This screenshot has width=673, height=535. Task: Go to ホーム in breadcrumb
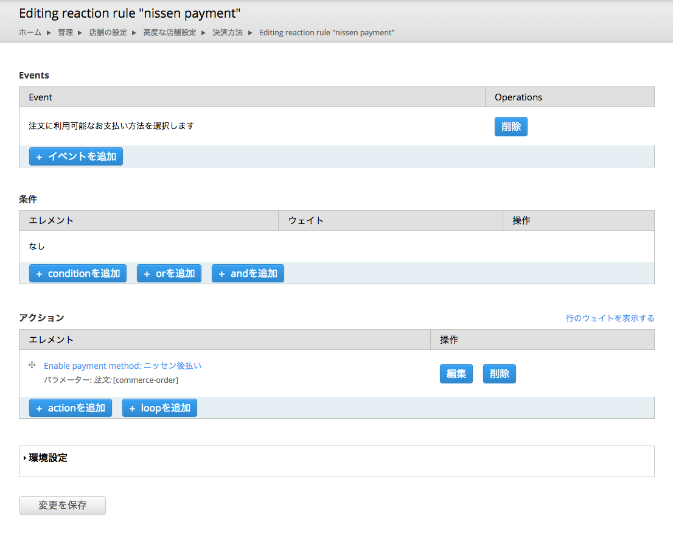click(30, 32)
